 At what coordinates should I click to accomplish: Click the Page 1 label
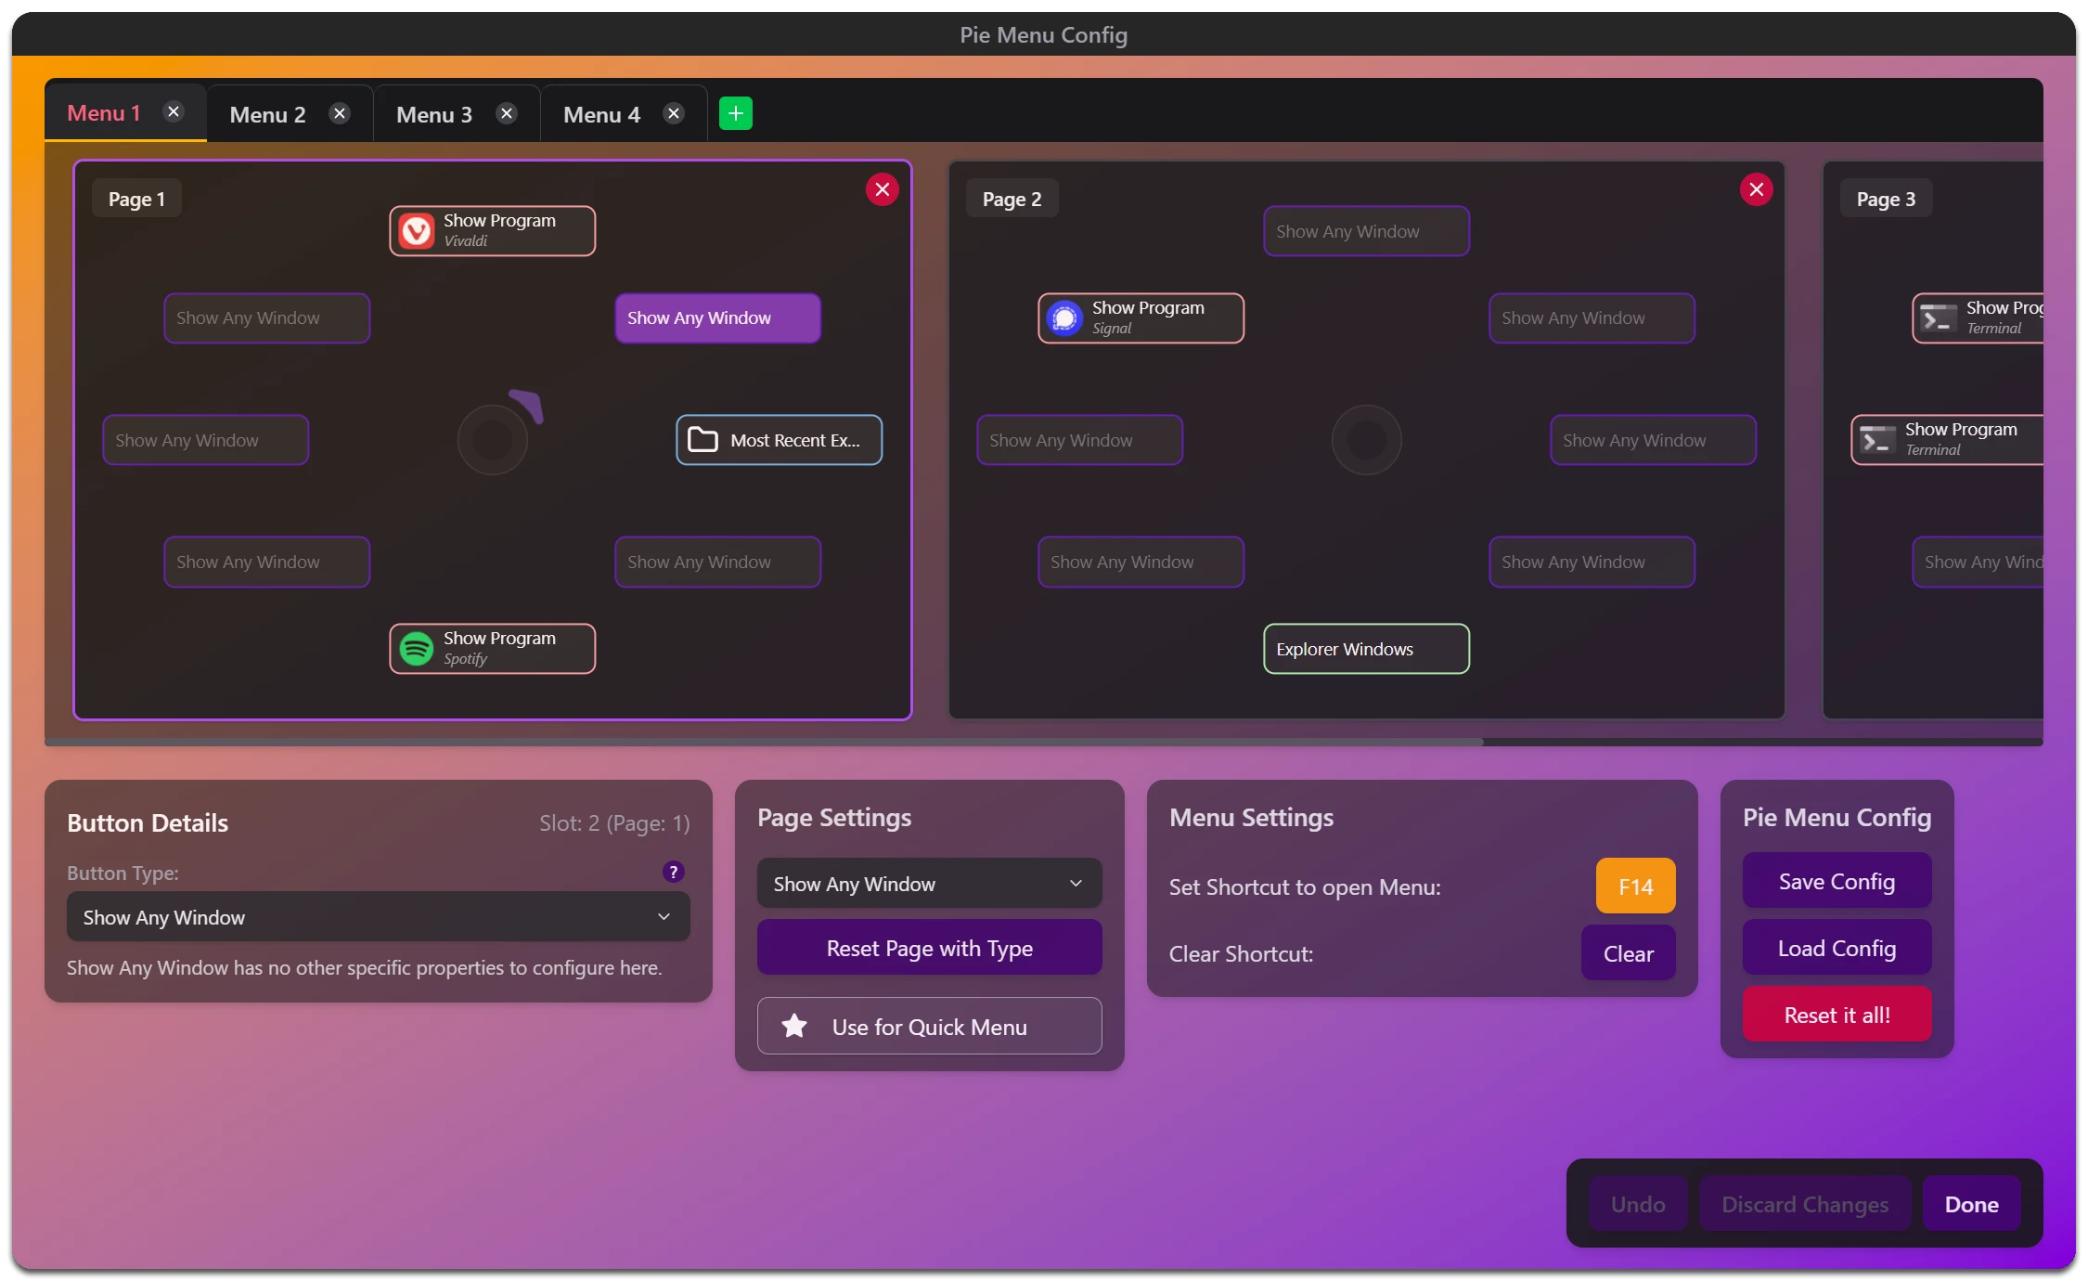click(x=136, y=199)
